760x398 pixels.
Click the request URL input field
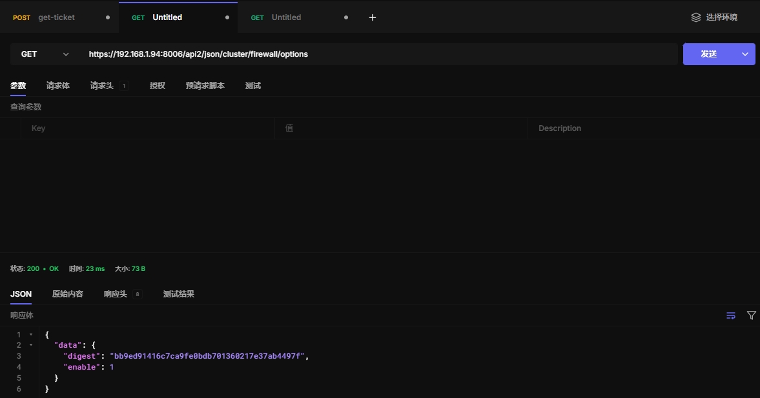click(381, 54)
